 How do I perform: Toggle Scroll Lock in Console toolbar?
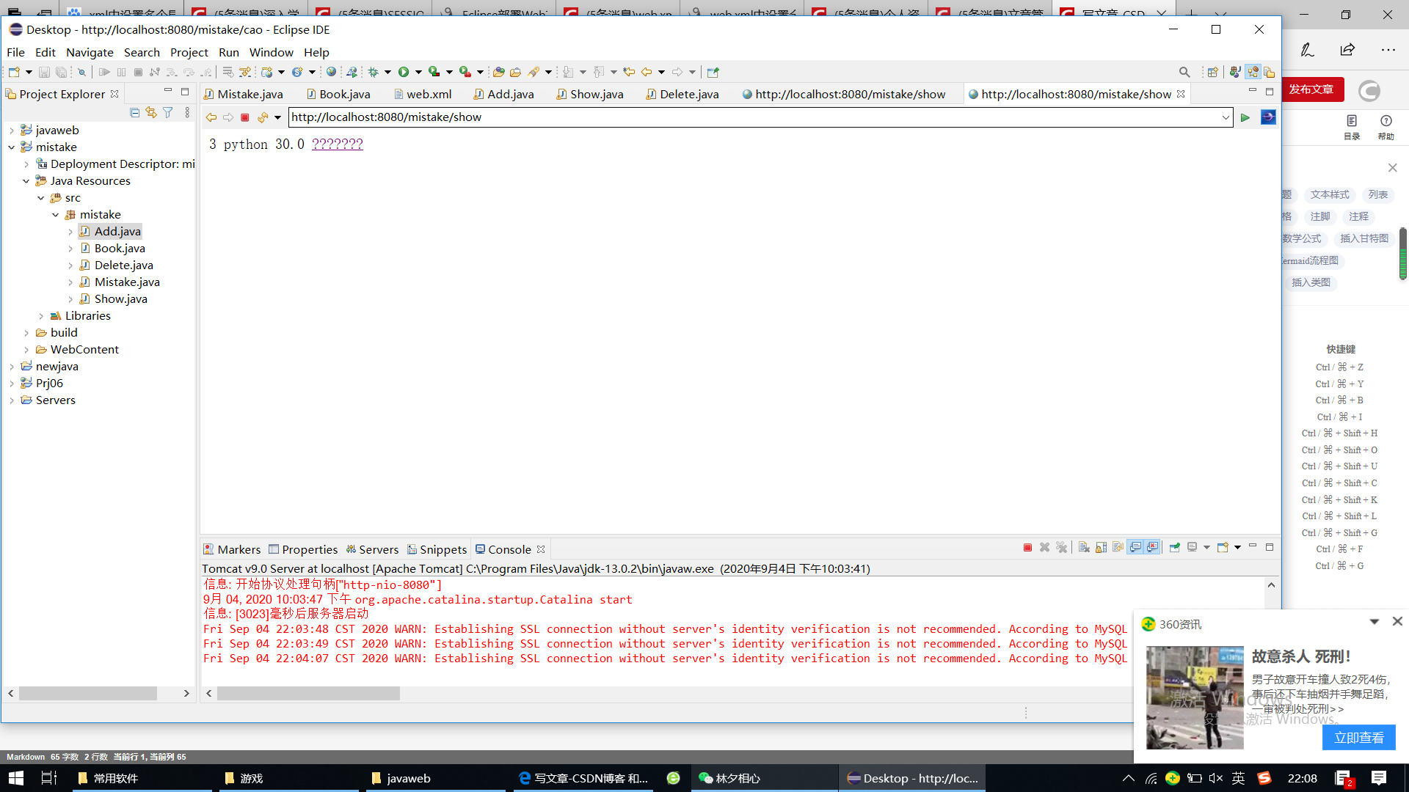coord(1101,548)
